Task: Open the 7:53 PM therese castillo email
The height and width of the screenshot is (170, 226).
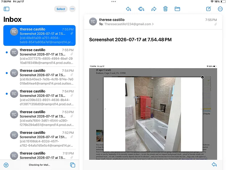Action: point(39,118)
